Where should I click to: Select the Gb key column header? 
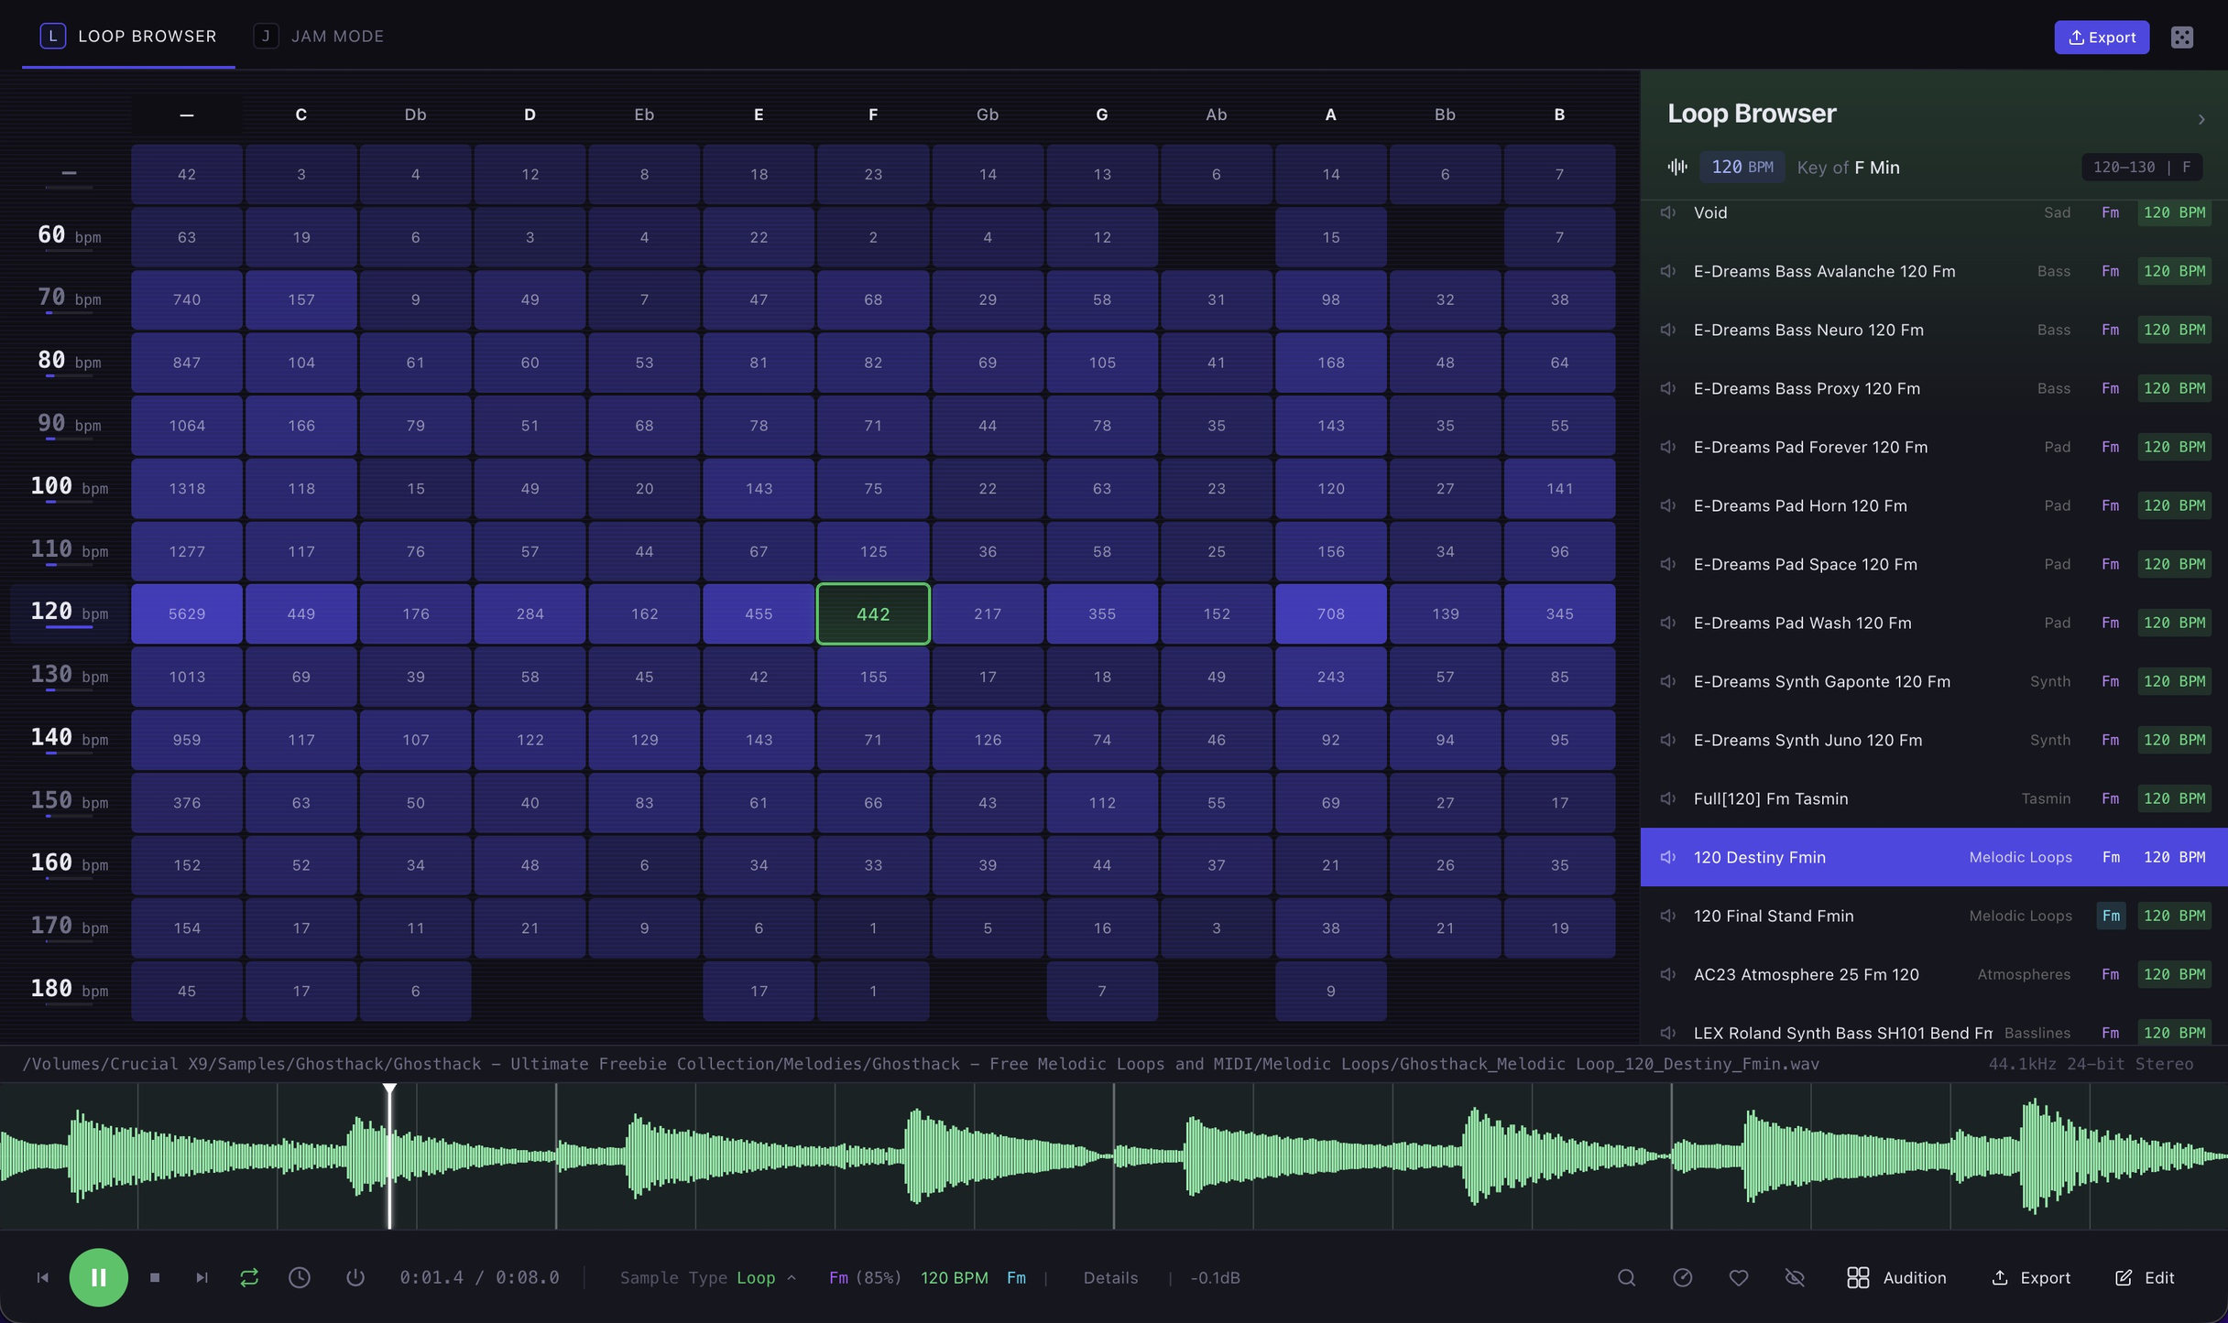[987, 114]
